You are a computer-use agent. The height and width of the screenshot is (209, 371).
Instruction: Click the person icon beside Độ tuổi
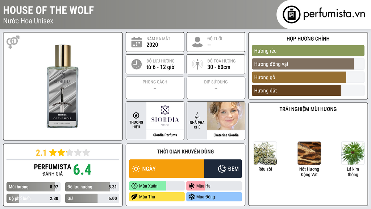coord(197,42)
